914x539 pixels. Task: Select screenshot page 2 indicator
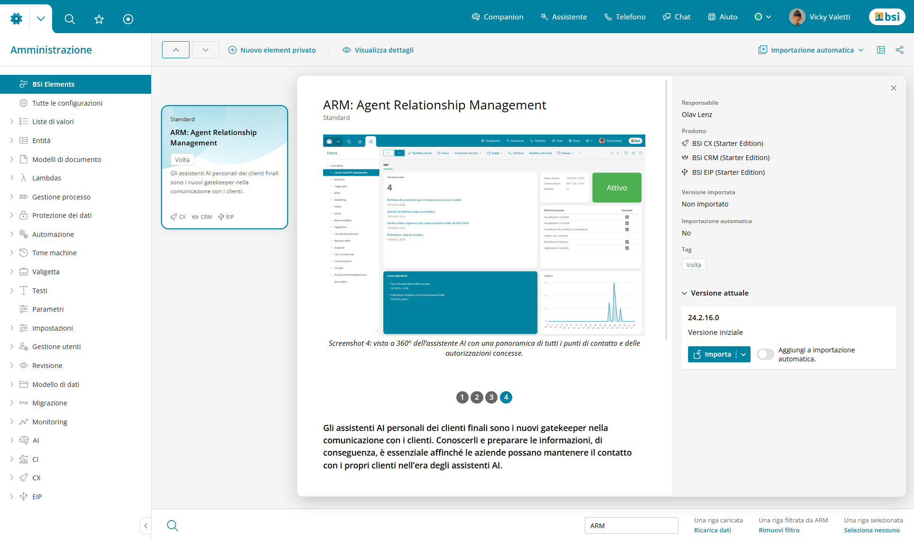[477, 397]
